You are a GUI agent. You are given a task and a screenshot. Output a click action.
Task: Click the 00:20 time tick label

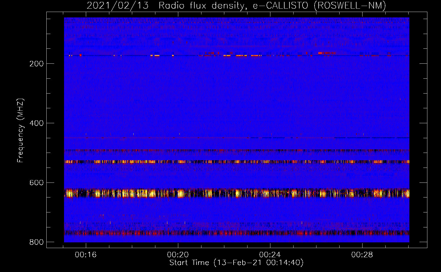pyautogui.click(x=178, y=255)
